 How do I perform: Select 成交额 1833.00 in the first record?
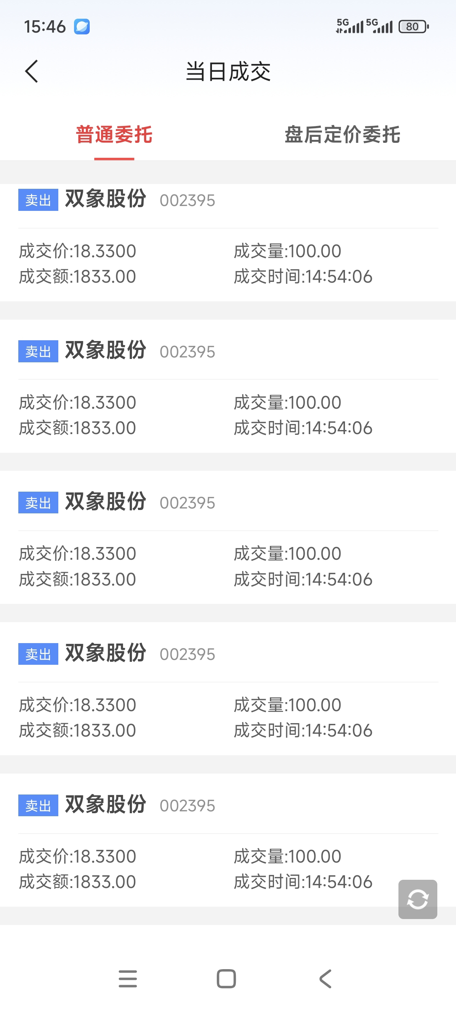click(x=77, y=277)
